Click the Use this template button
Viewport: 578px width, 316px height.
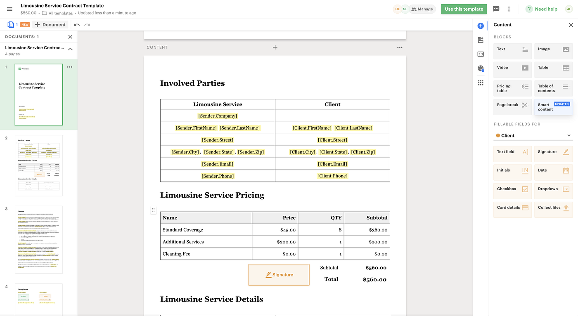[464, 9]
